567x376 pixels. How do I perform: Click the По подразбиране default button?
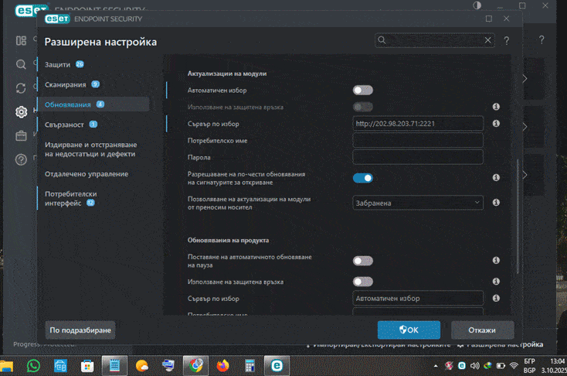coord(80,330)
